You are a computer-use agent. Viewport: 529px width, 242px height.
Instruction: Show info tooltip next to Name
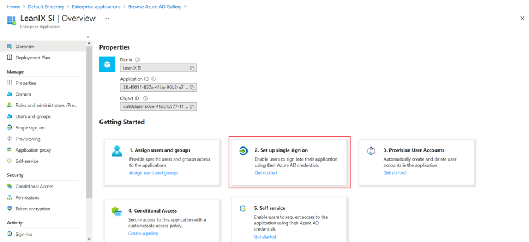click(137, 59)
